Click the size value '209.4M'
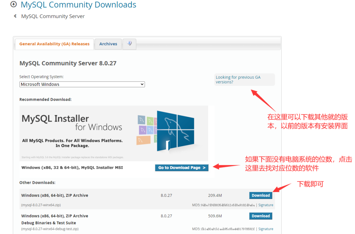 click(215, 195)
